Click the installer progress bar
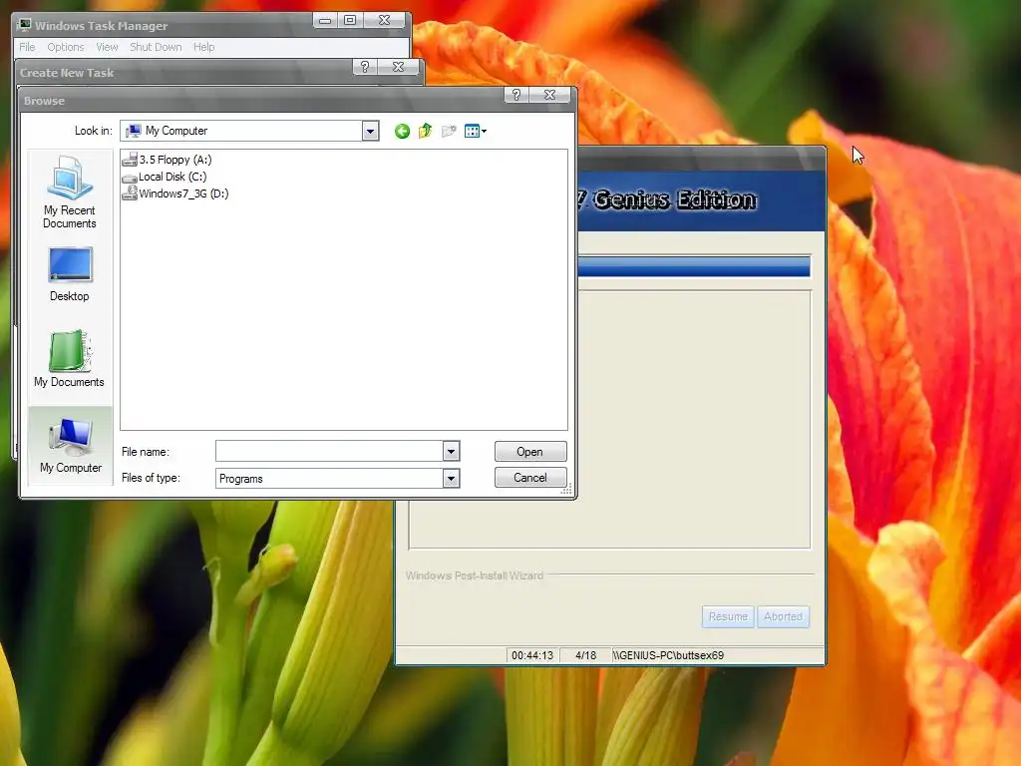Screen dimensions: 1021x766 click(x=694, y=265)
